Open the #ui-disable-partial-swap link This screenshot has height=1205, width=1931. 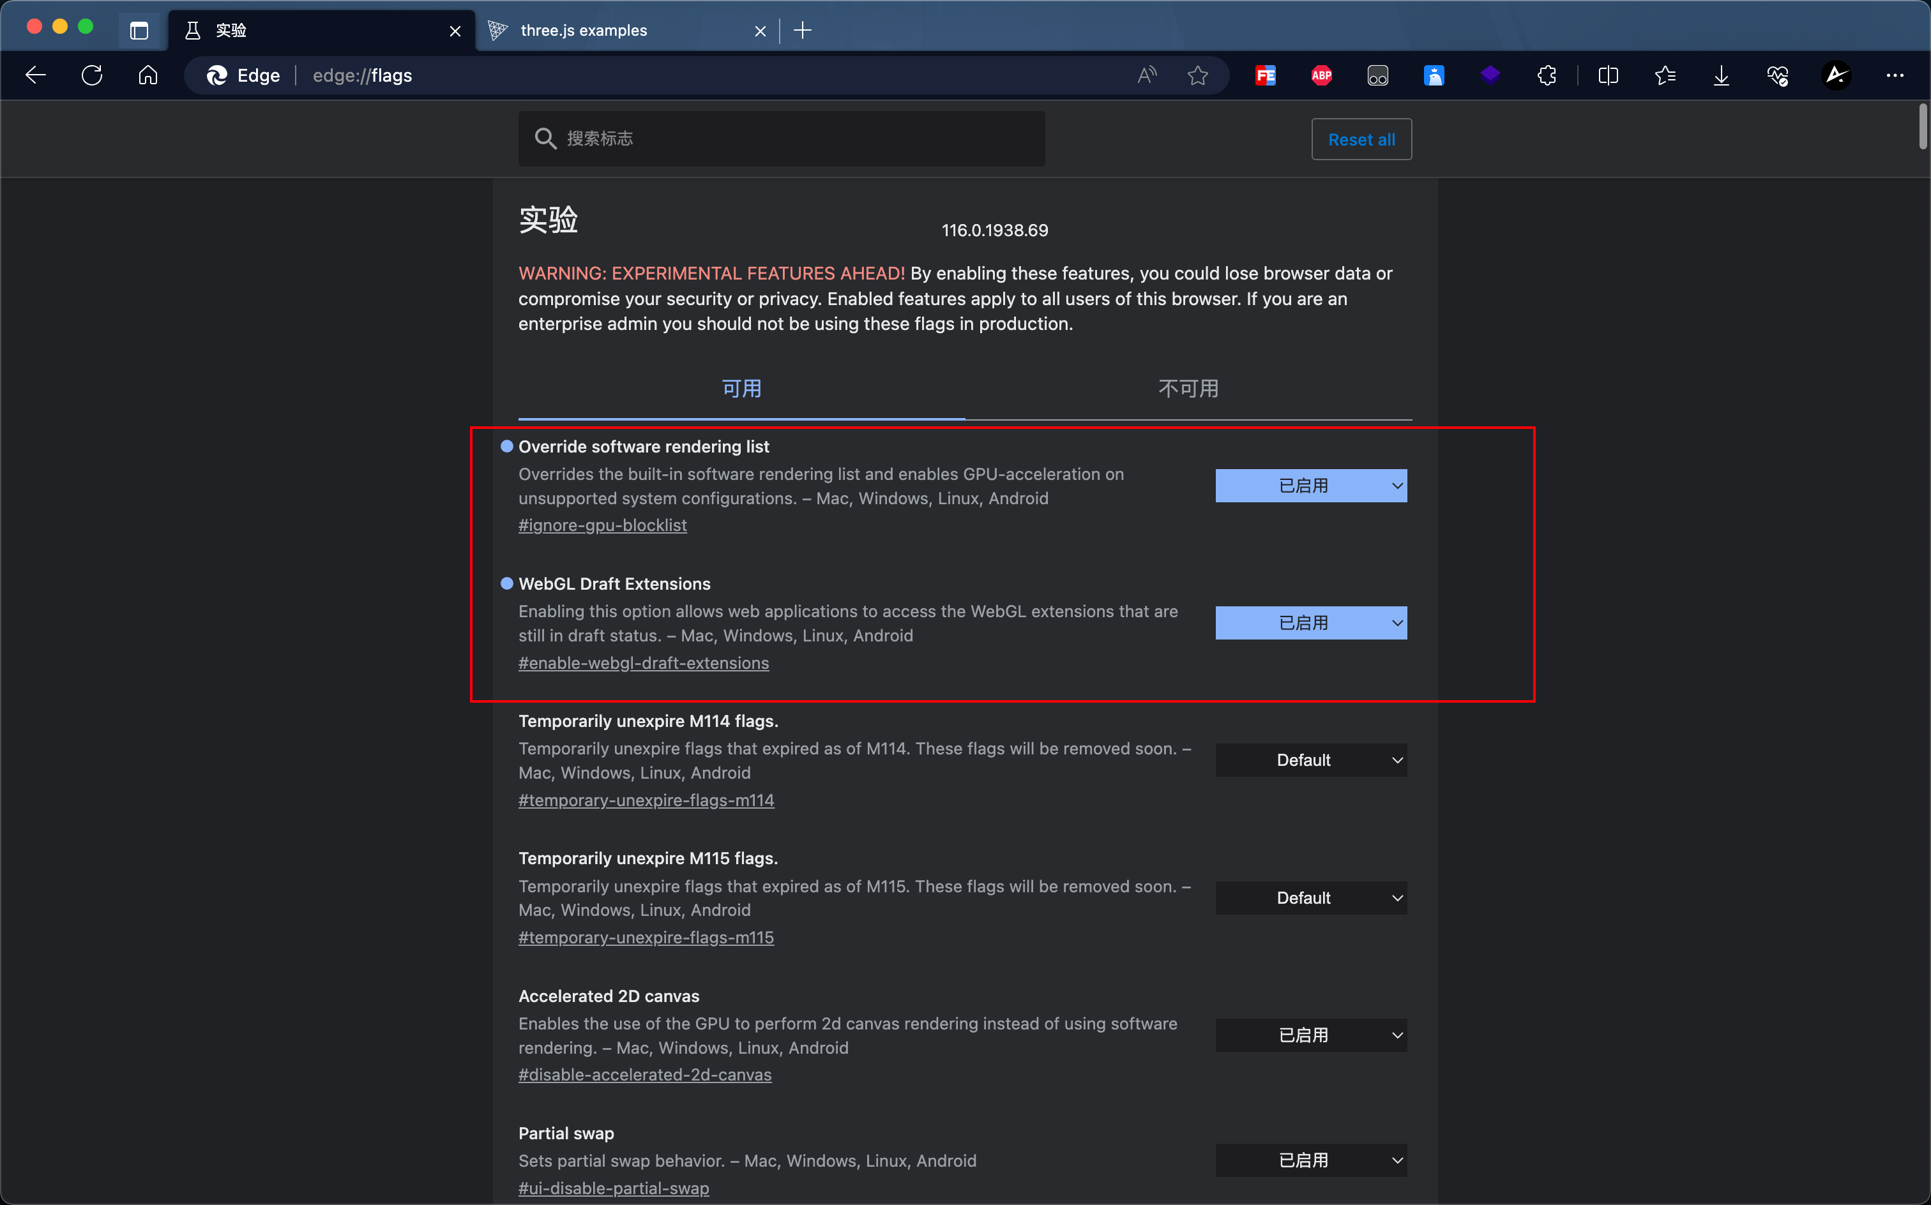point(614,1188)
